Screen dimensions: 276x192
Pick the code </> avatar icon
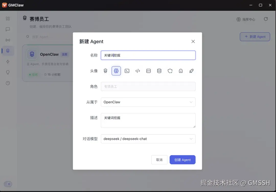(x=138, y=71)
